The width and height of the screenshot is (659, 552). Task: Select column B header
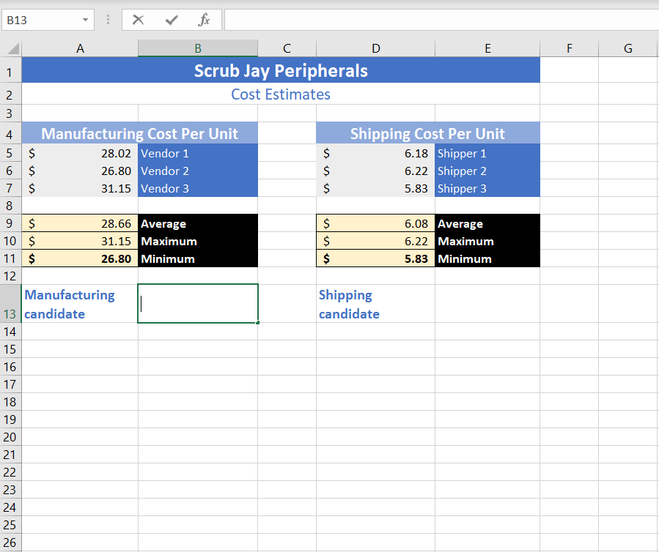pyautogui.click(x=198, y=48)
